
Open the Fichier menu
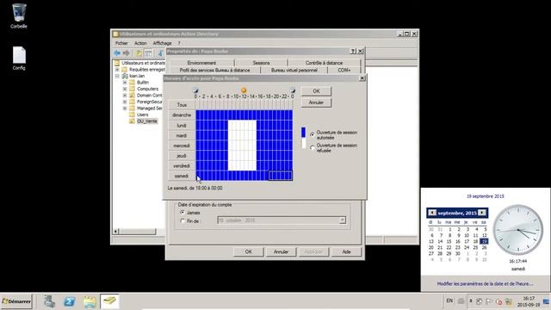[121, 43]
